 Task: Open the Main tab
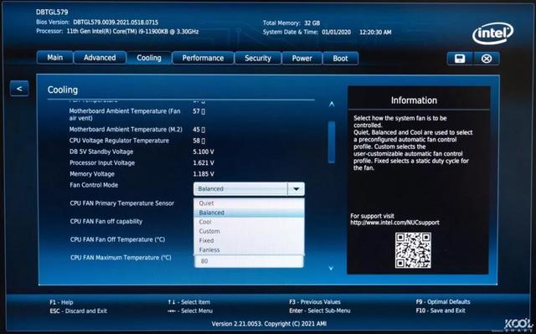click(55, 58)
